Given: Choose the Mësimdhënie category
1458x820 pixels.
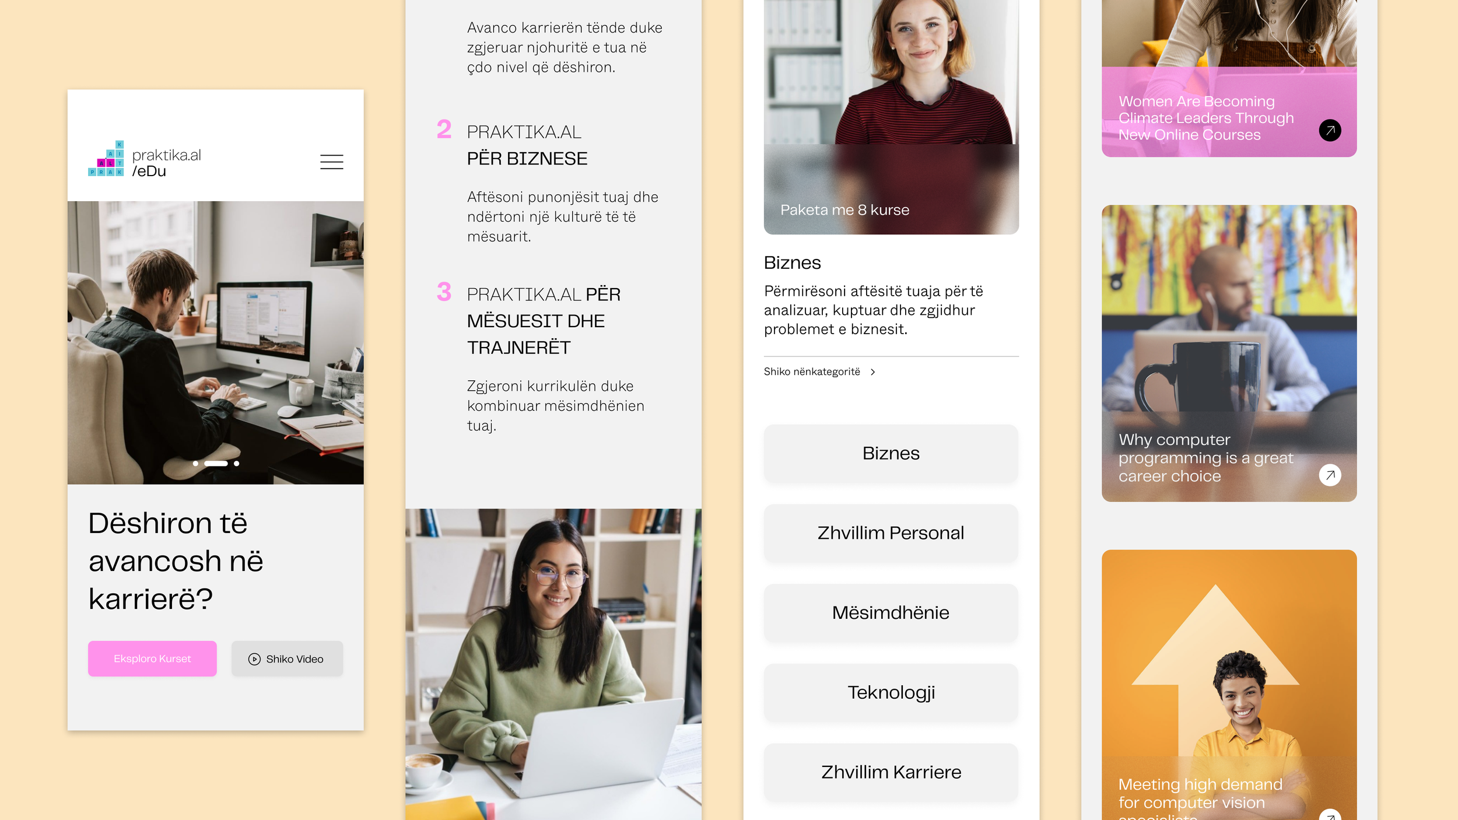Looking at the screenshot, I should coord(891,613).
